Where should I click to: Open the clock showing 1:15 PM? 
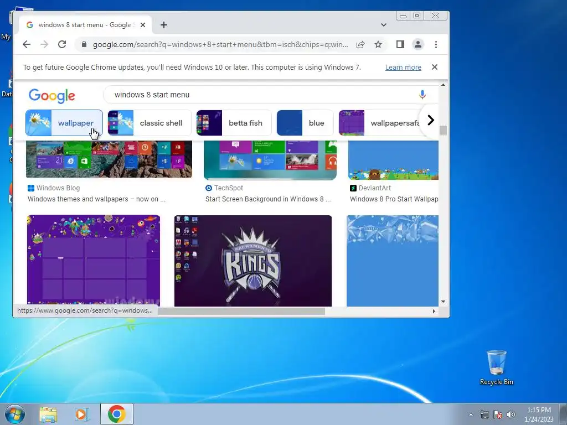point(539,414)
